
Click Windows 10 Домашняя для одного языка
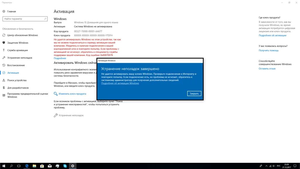coord(96,22)
